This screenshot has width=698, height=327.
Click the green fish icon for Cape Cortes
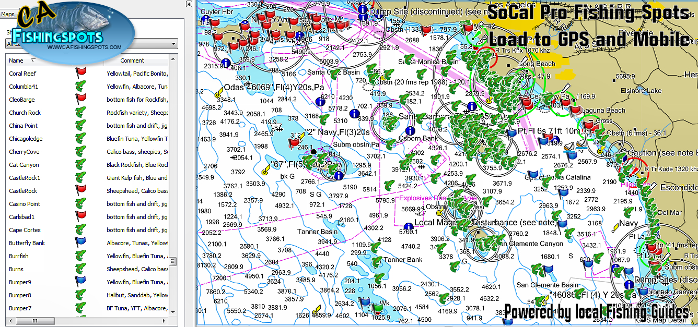(80, 229)
